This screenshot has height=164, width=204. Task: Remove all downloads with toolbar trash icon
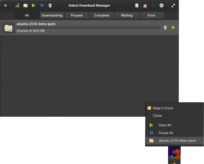50,6
